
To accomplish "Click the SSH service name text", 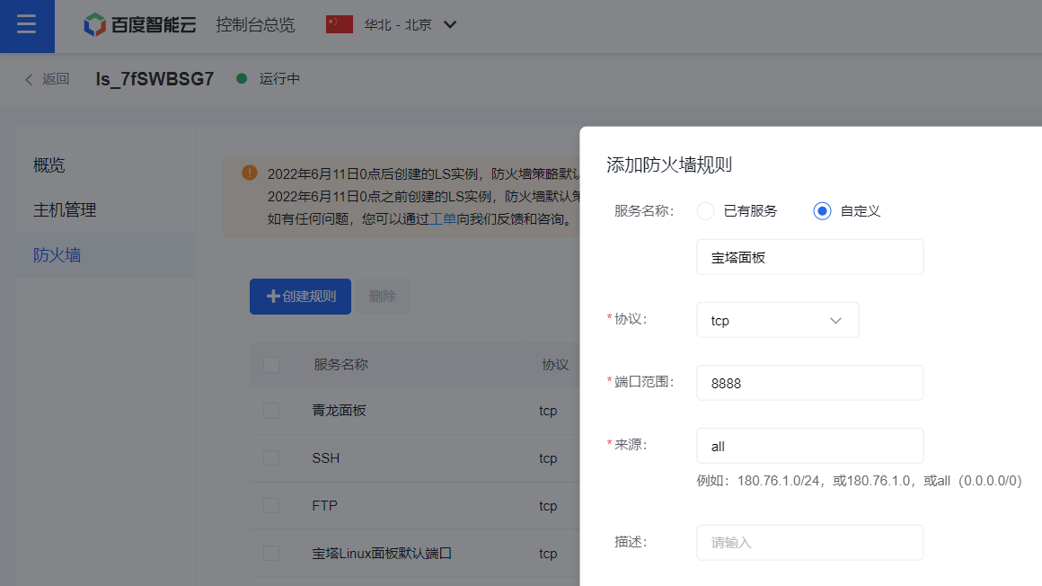I will [325, 458].
